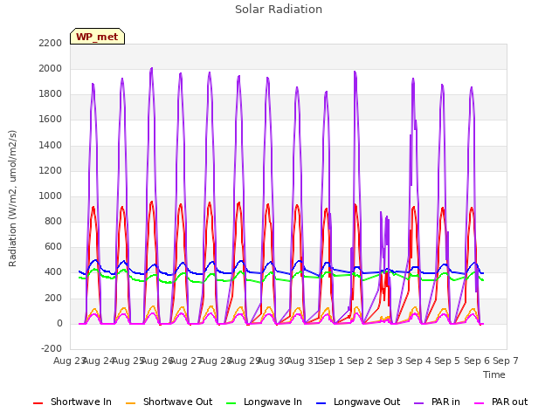Click the Sep 6 x-axis date label
The image size is (559, 419).
[x=477, y=361]
